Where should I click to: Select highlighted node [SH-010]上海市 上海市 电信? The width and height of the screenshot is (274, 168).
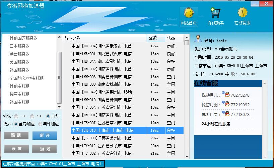click(127, 130)
